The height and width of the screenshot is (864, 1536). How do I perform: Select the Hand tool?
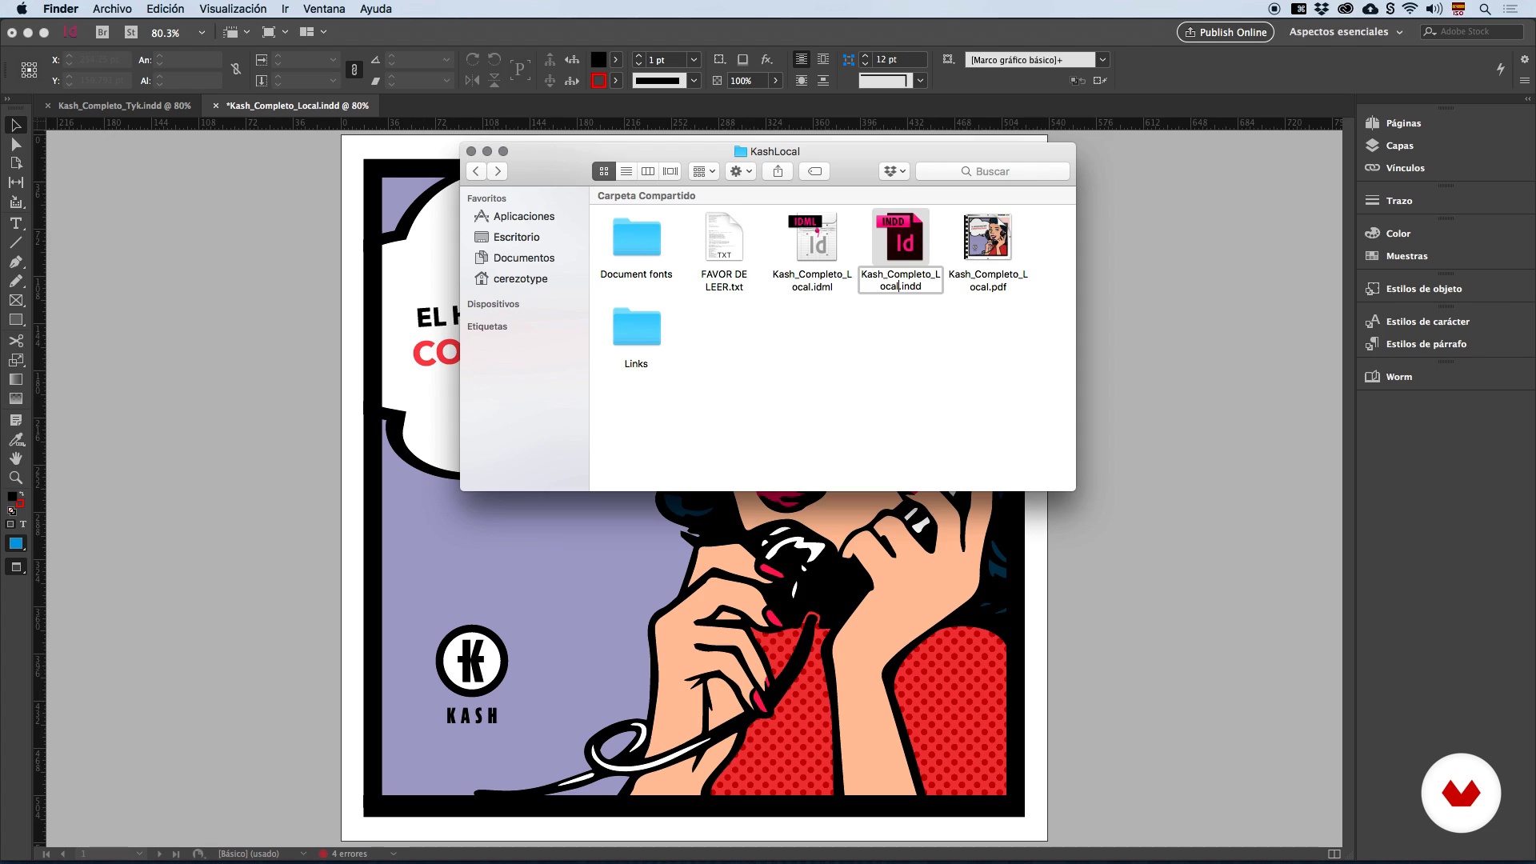(x=15, y=458)
